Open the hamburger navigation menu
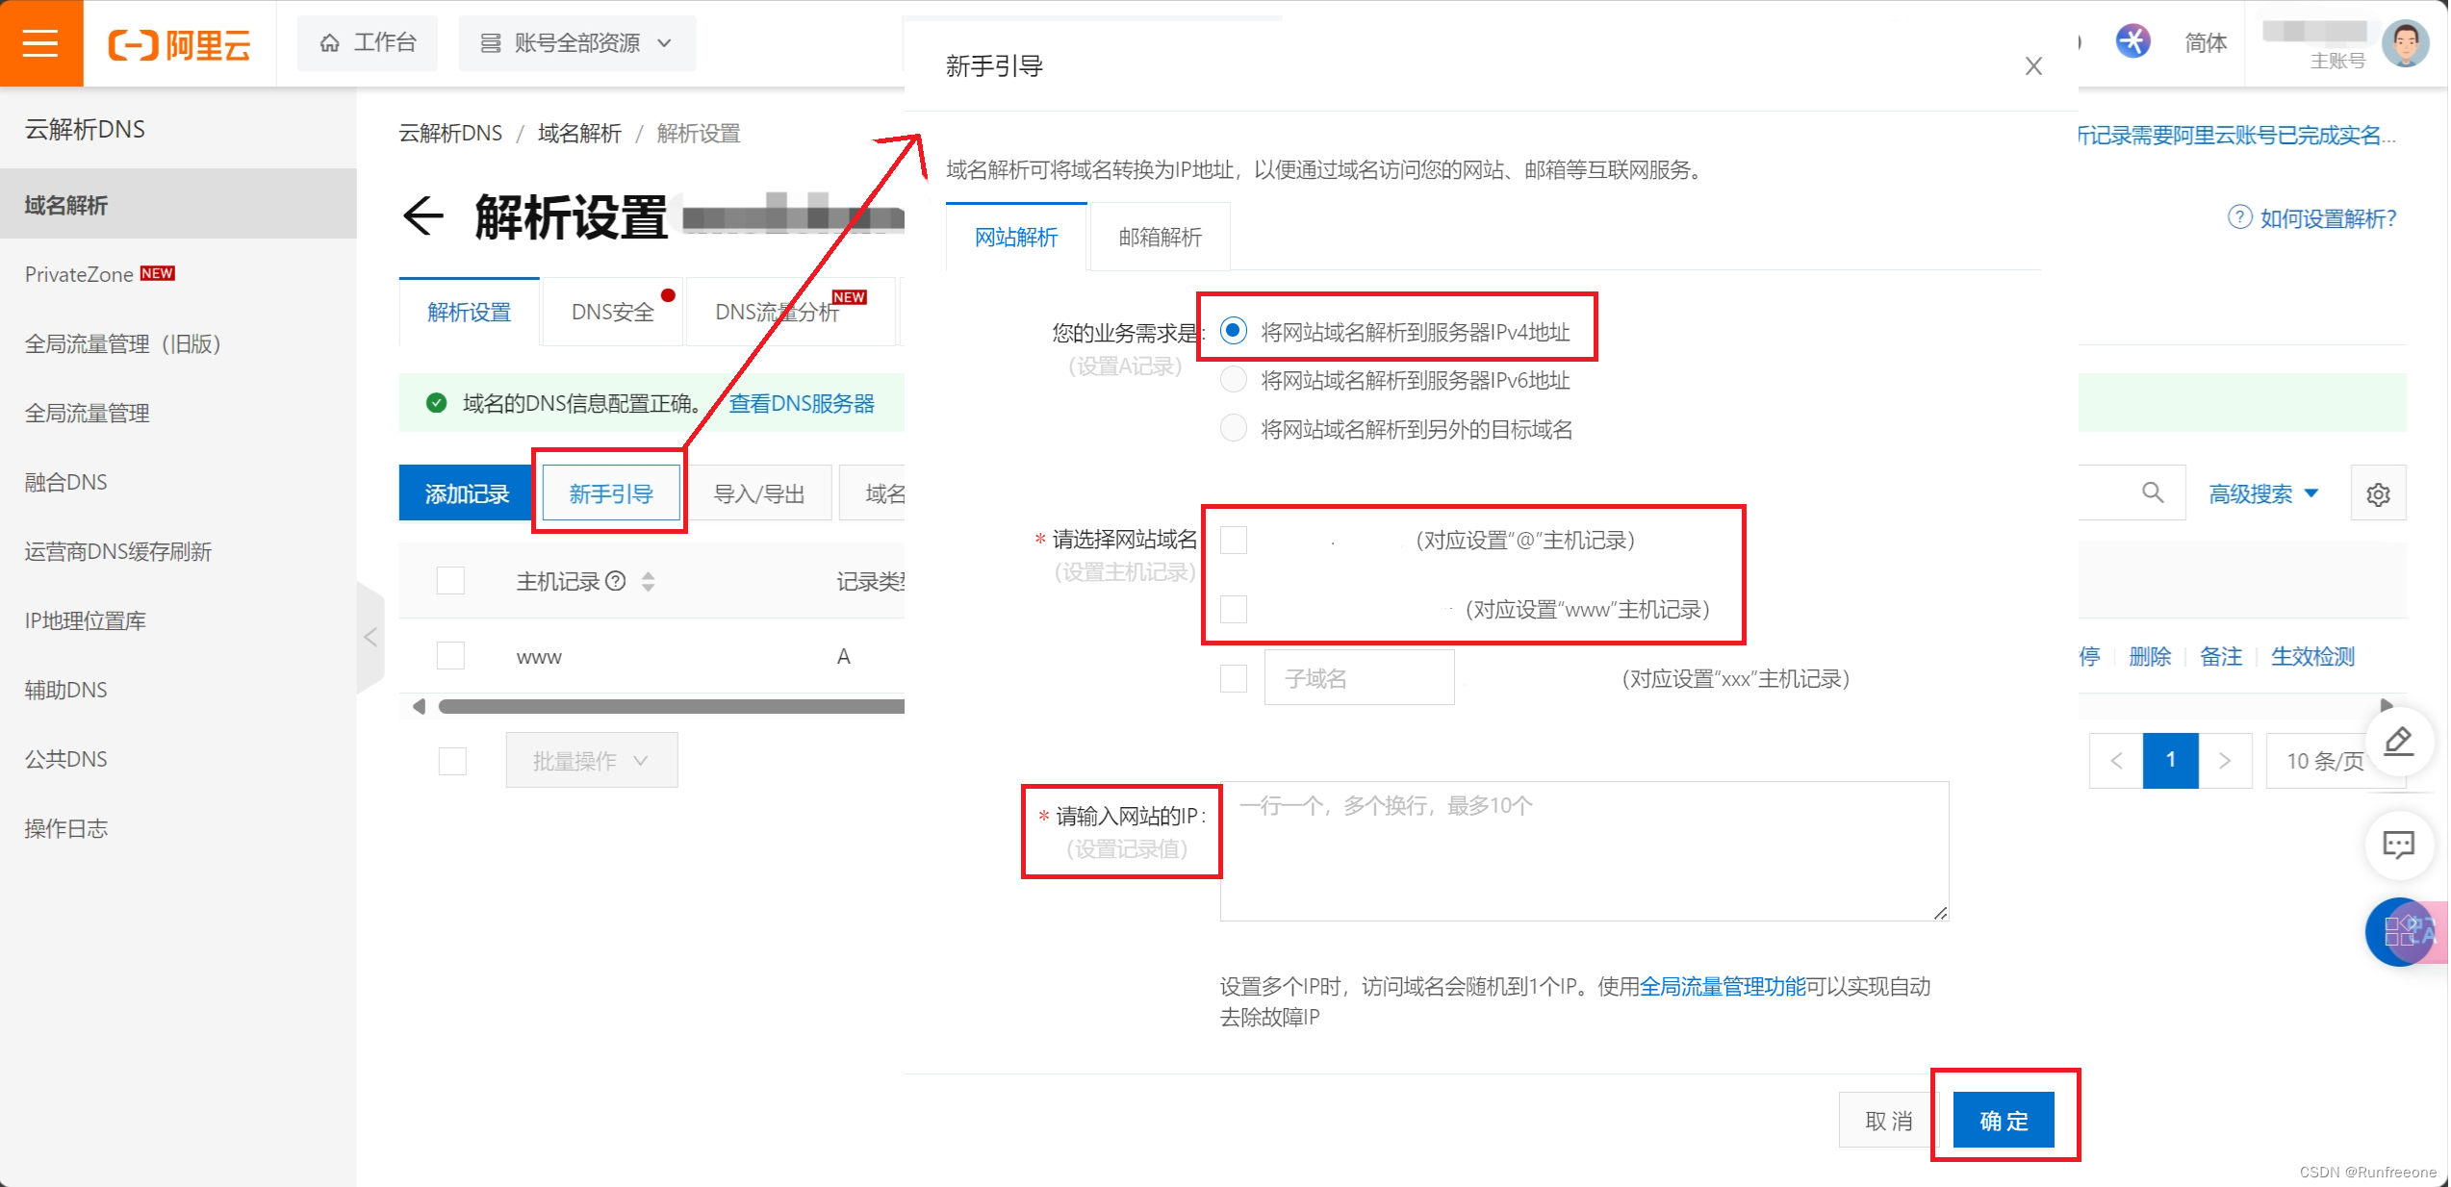 40,43
